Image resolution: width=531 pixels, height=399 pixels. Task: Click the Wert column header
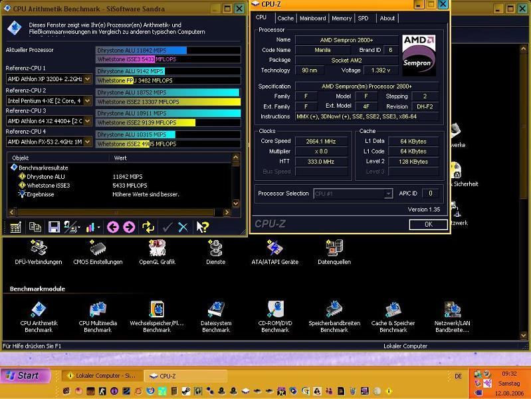[170, 158]
